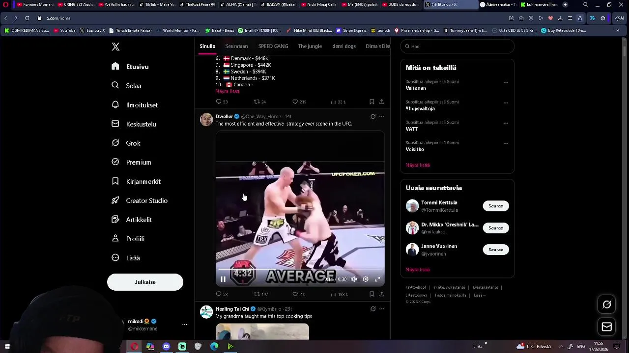Open Creator Studio
This screenshot has width=629, height=353.
click(x=140, y=201)
